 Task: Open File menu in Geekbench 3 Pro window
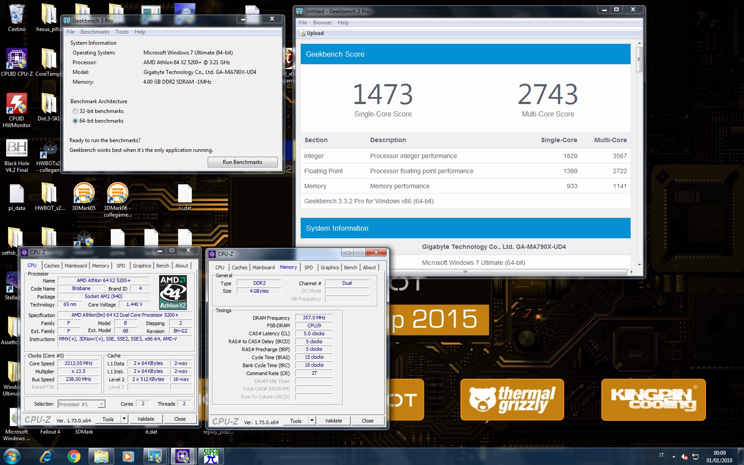(70, 32)
